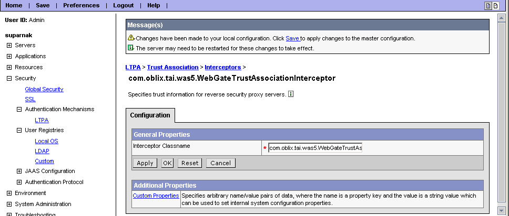Click the scrollbar down arrow
Image resolution: width=509 pixels, height=216 pixels.
click(502, 210)
